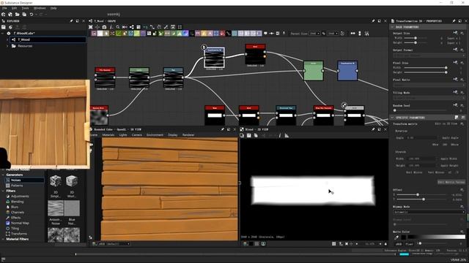Select Tiling filter category
This screenshot has height=263, width=469.
pos(15,229)
